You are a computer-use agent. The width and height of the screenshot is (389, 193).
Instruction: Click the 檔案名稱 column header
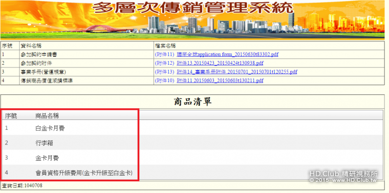tap(269, 45)
